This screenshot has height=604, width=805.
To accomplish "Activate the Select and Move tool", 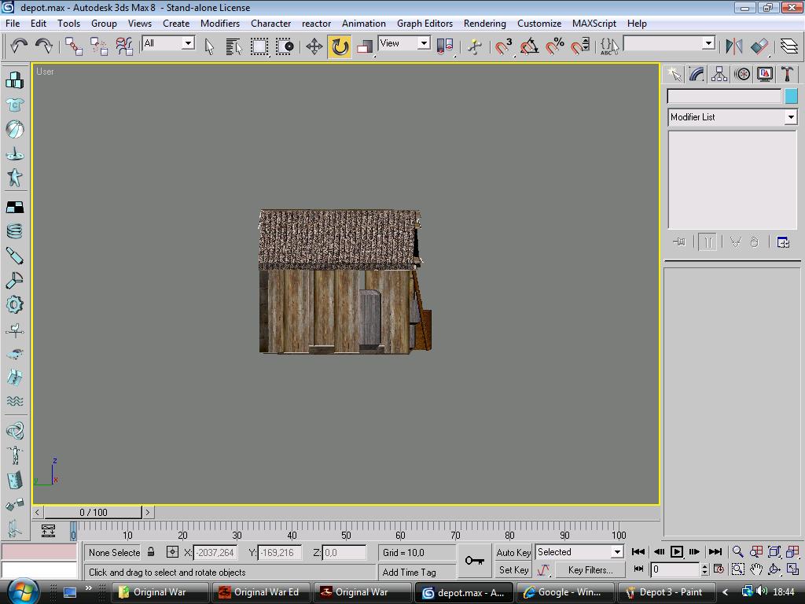I will click(314, 46).
